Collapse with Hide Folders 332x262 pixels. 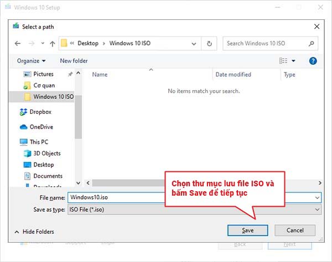tap(34, 232)
